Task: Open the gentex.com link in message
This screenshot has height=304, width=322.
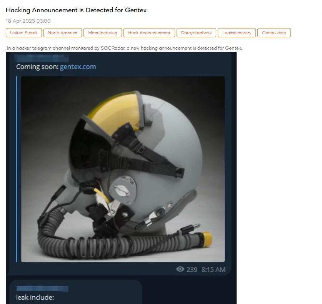Action: coord(78,67)
